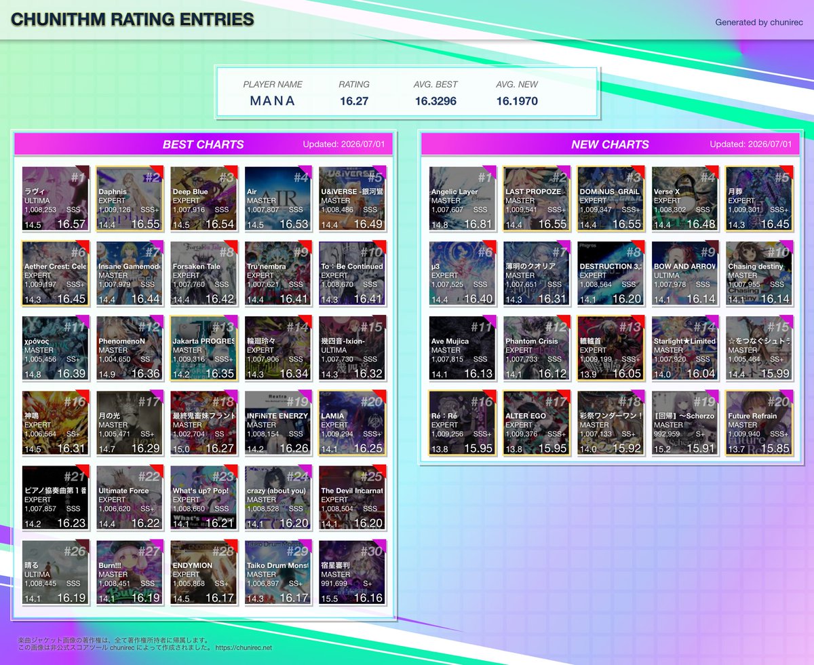Select the χρόνος chart card
814x665 pixels.
pos(56,347)
